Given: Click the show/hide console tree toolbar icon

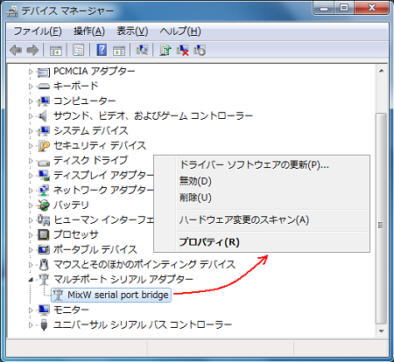Looking at the screenshot, I should click(55, 50).
